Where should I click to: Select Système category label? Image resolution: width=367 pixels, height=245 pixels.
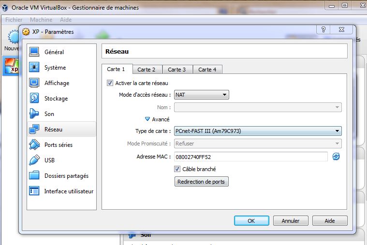click(55, 67)
